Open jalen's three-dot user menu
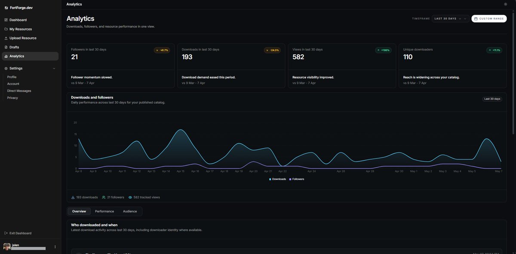The width and height of the screenshot is (516, 254). point(55,247)
